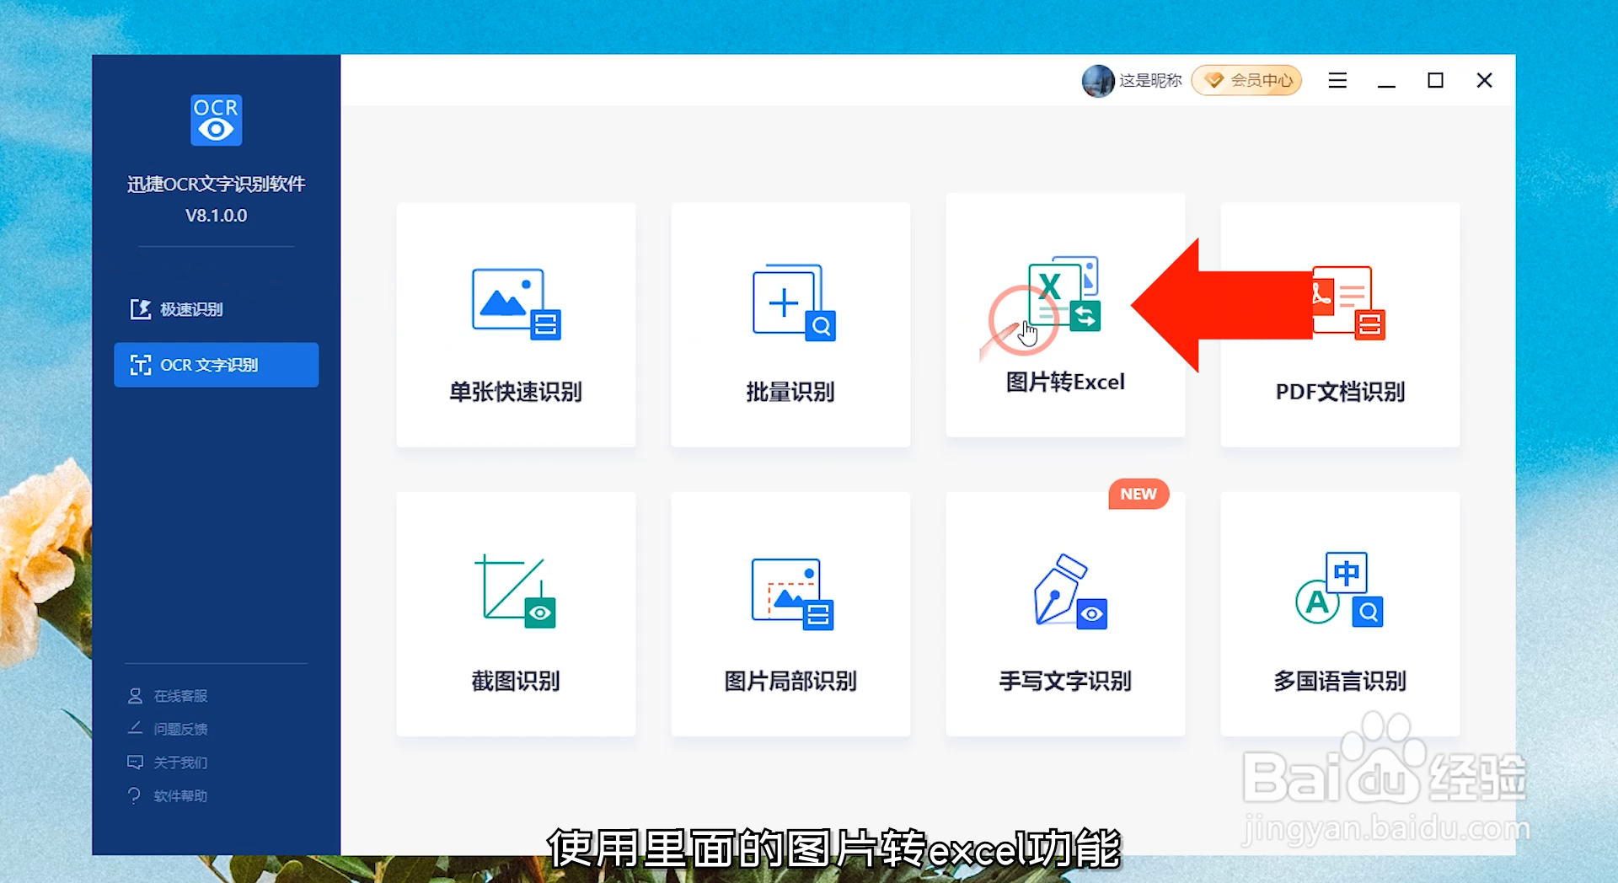Click the 截图识别 label text
Image resolution: width=1618 pixels, height=883 pixels.
[x=516, y=681]
